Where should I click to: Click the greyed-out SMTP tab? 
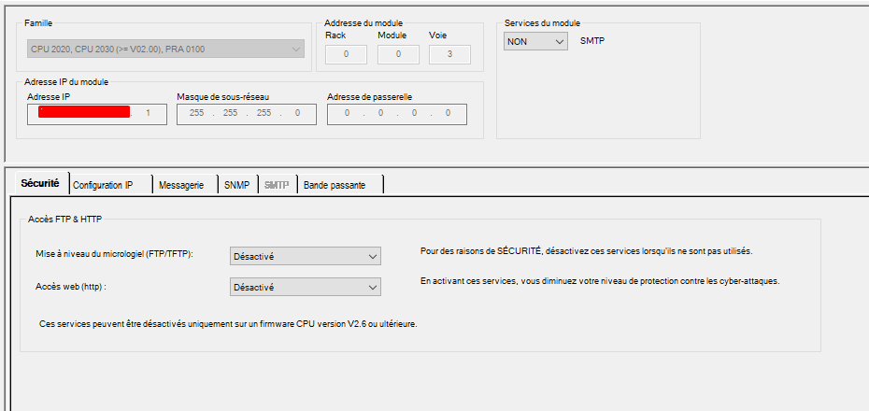click(x=276, y=185)
